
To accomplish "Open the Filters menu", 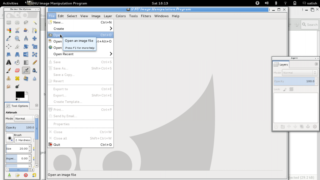I will [146, 16].
